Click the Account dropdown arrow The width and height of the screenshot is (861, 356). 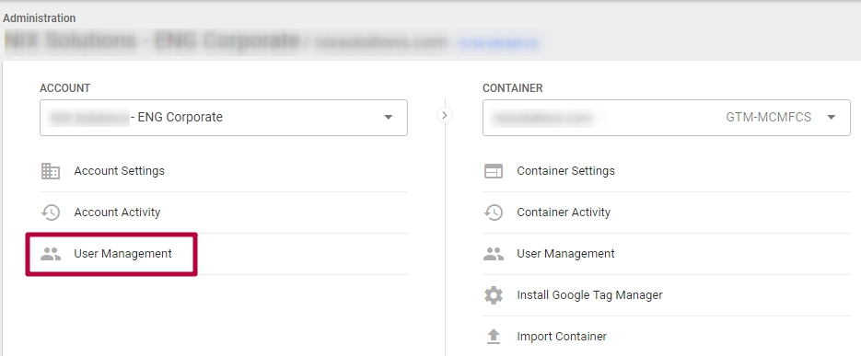[x=389, y=118]
